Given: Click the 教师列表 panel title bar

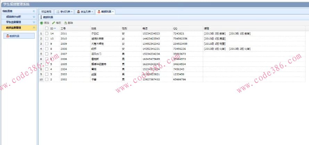Looking at the screenshot, I should coord(173,17).
